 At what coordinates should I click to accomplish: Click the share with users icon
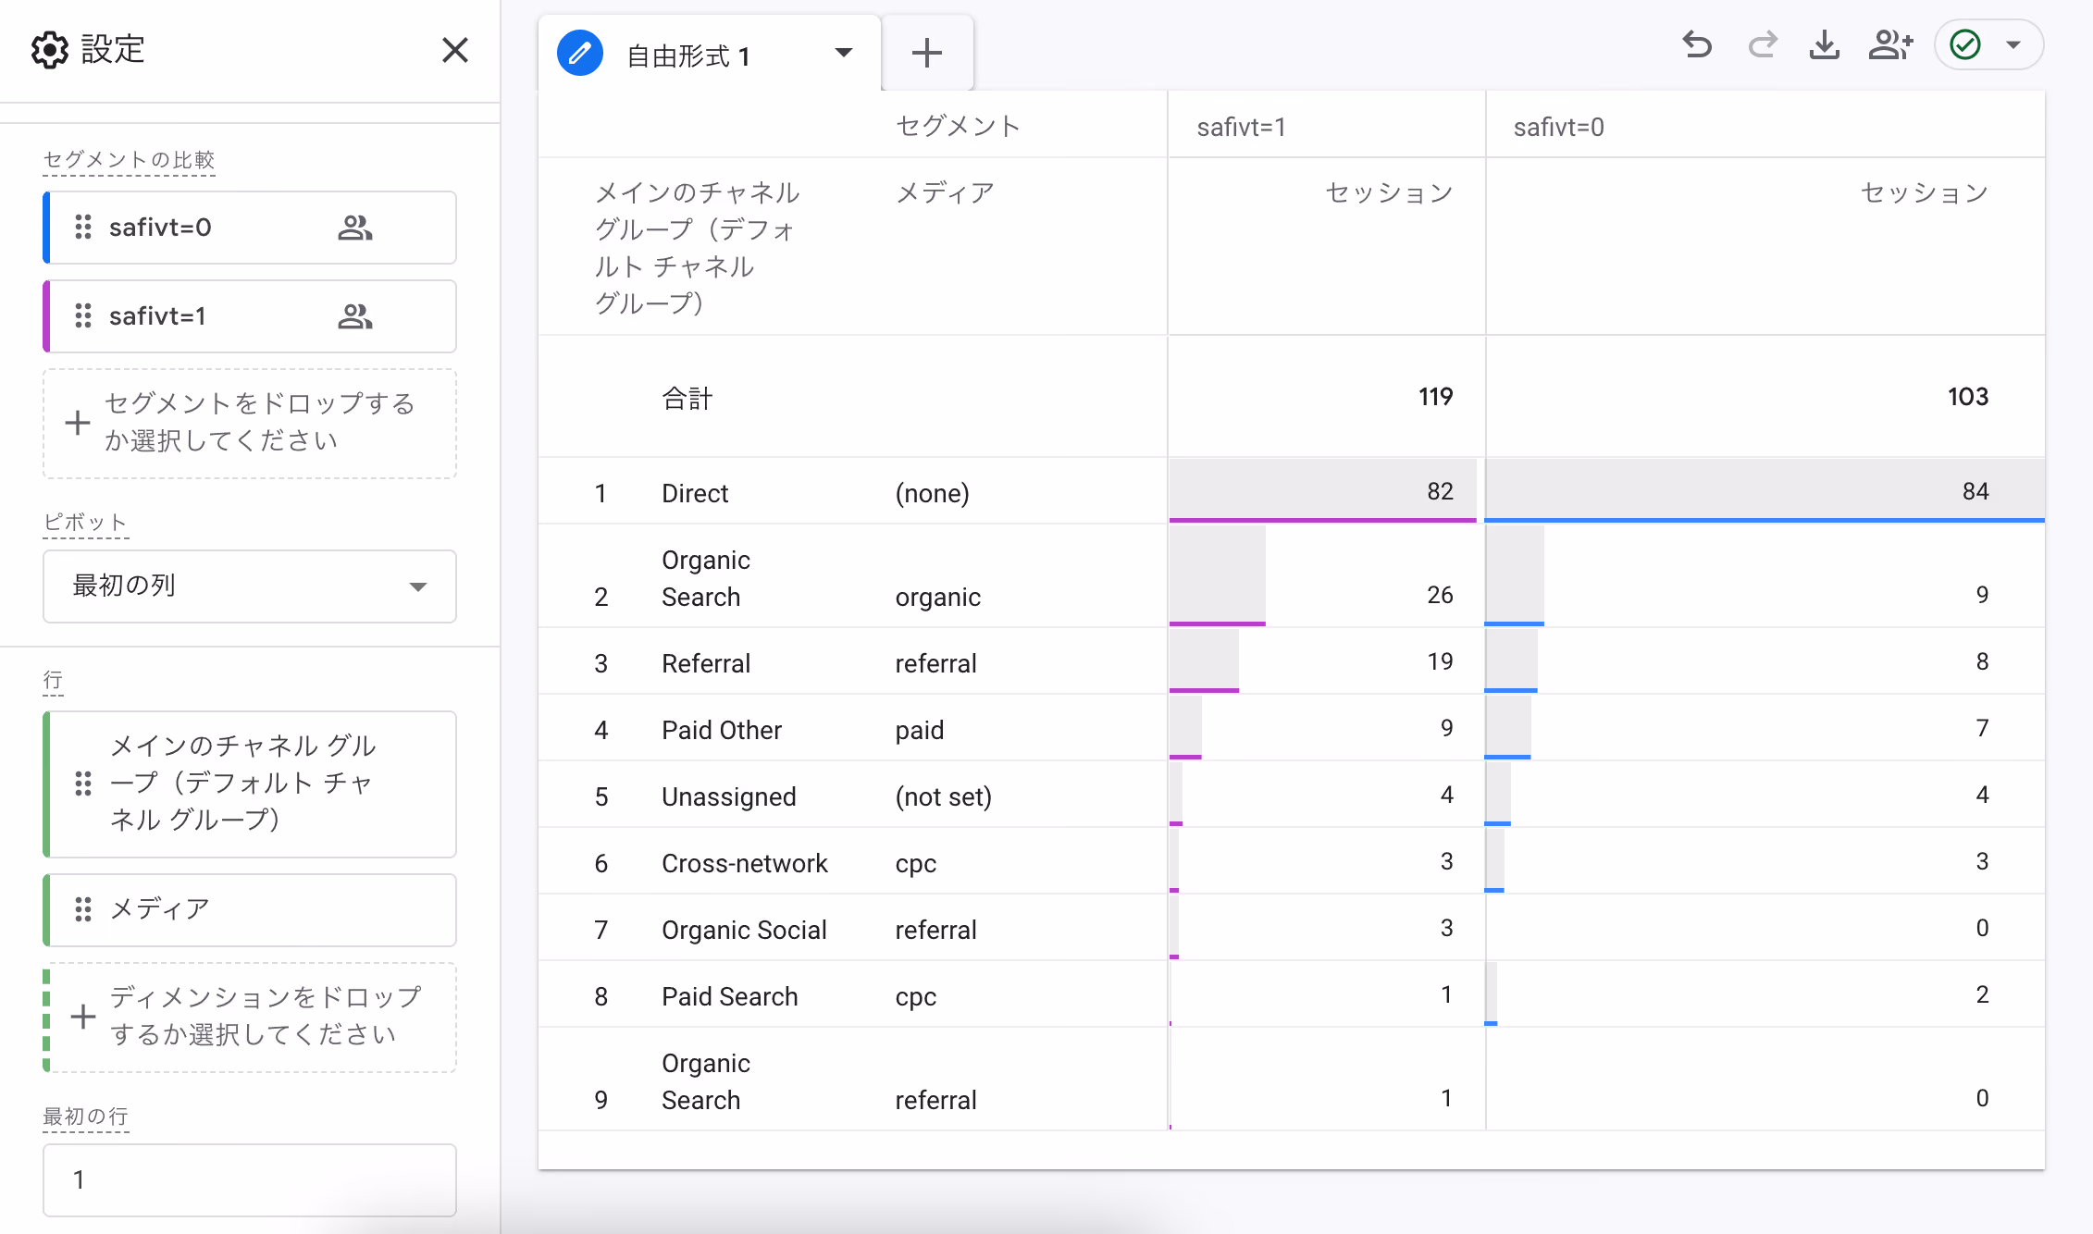[x=1890, y=44]
